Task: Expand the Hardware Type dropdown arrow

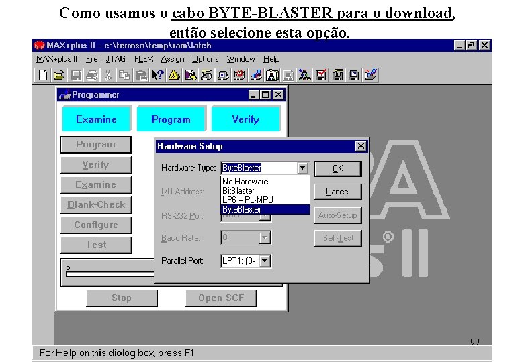Action: [x=302, y=168]
